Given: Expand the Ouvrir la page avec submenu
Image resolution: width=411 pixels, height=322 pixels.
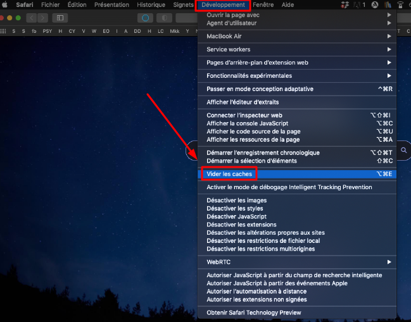Looking at the screenshot, I should [297, 15].
